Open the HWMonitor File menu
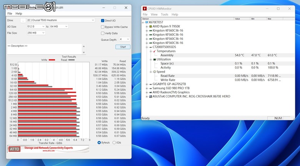This screenshot has width=300, height=166. [x=145, y=15]
